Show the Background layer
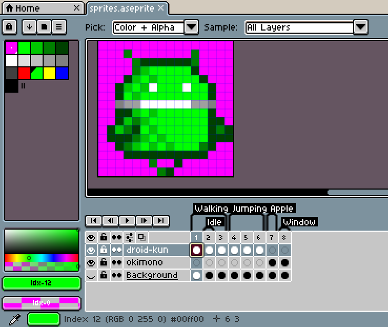 pos(91,275)
